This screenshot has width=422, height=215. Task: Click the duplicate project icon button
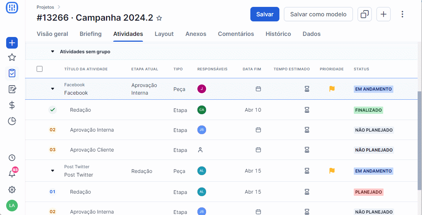pyautogui.click(x=364, y=14)
